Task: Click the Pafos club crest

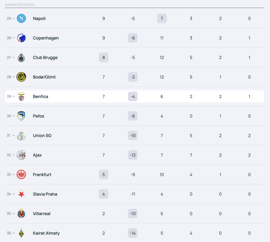Action: [x=21, y=116]
